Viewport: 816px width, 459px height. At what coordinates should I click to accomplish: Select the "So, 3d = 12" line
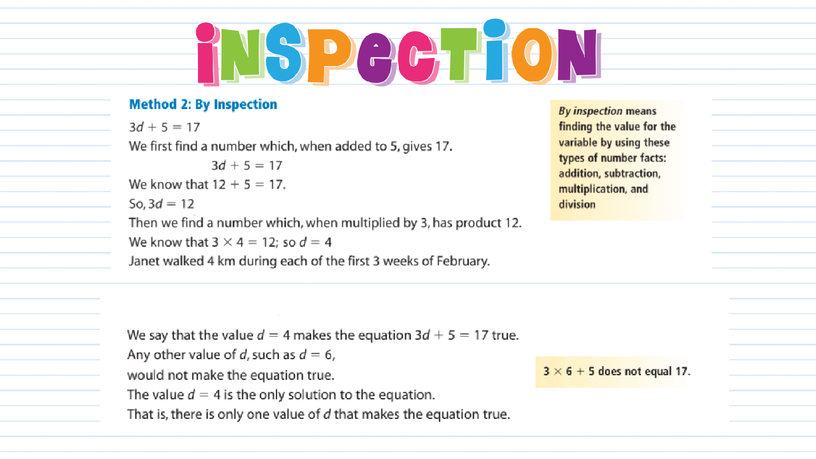161,204
